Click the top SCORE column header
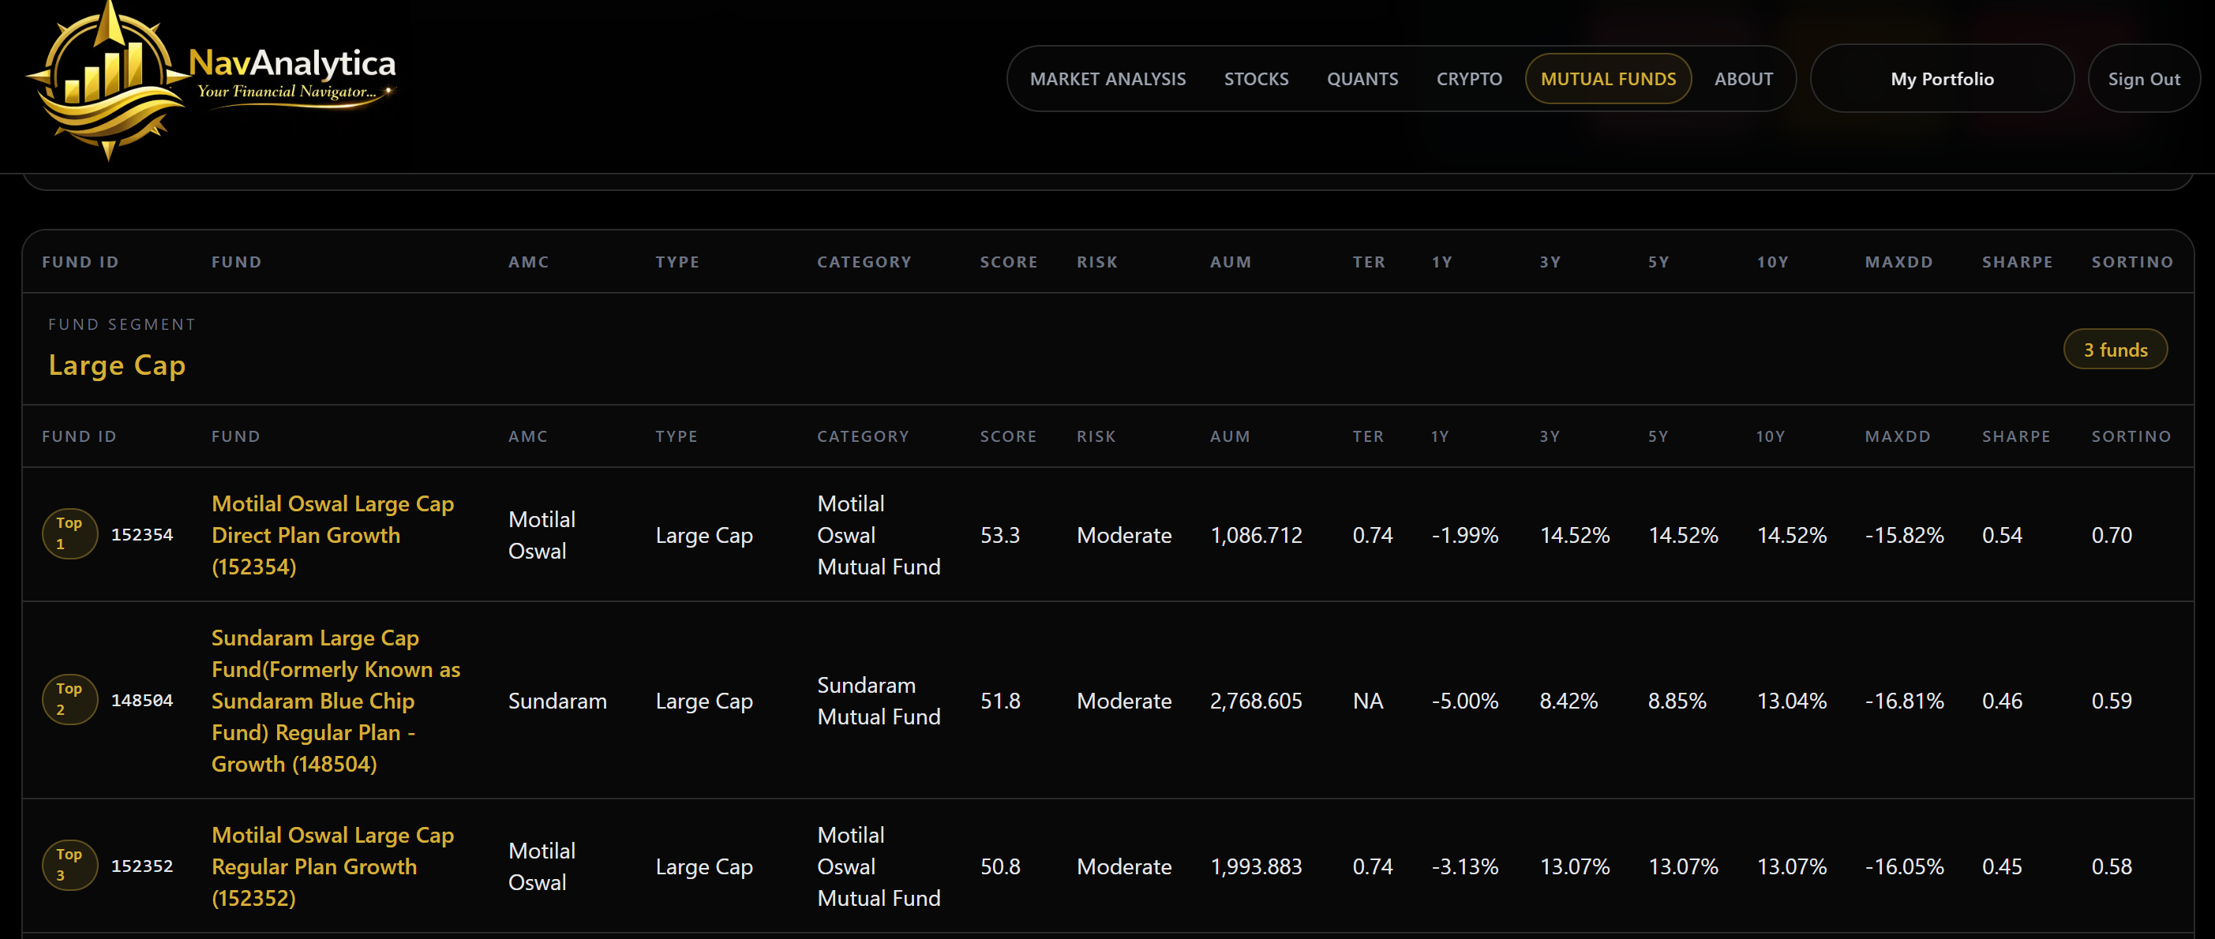Image resolution: width=2215 pixels, height=939 pixels. click(x=1009, y=262)
